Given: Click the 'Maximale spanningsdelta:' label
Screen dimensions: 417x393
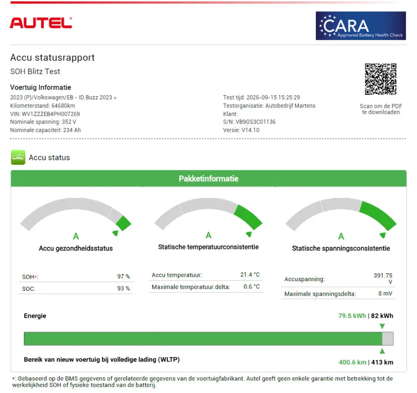Looking at the screenshot, I should (320, 294).
